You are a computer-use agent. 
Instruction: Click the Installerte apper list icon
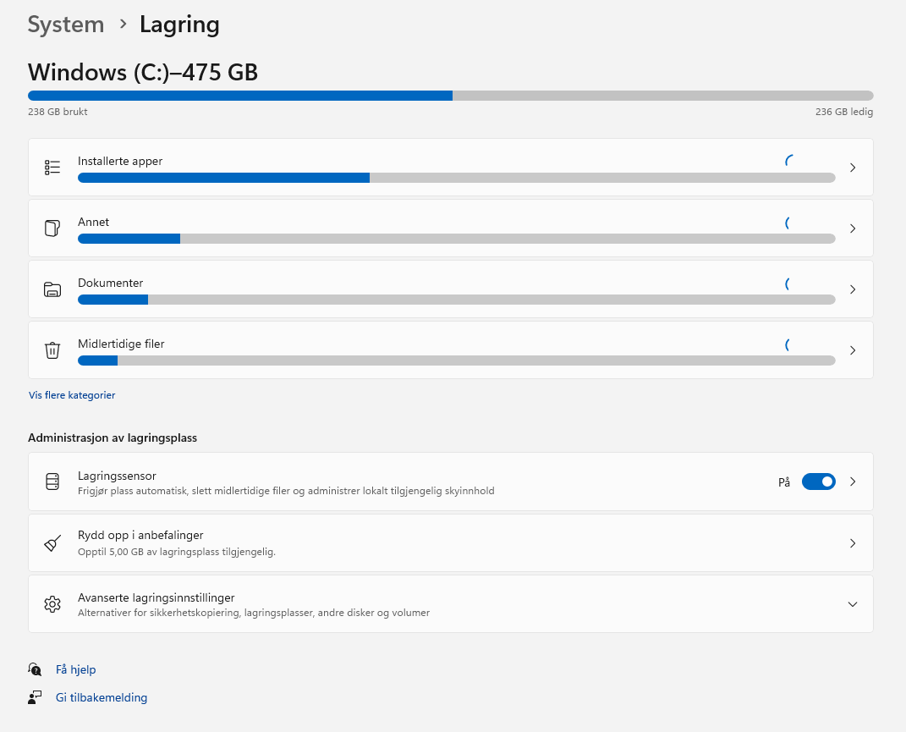52,168
